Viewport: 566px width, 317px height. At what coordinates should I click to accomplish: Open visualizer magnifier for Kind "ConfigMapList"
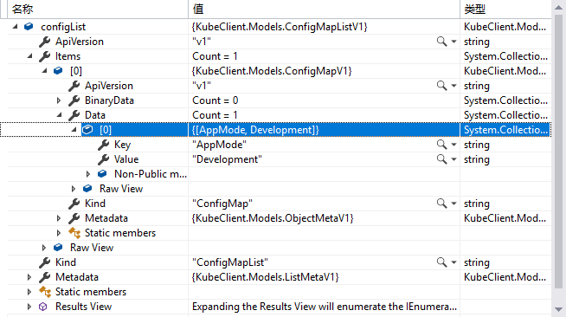click(x=441, y=262)
